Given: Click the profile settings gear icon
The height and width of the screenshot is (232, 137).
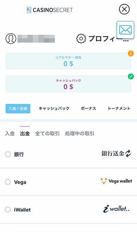Looking at the screenshot, I should click(x=81, y=39).
